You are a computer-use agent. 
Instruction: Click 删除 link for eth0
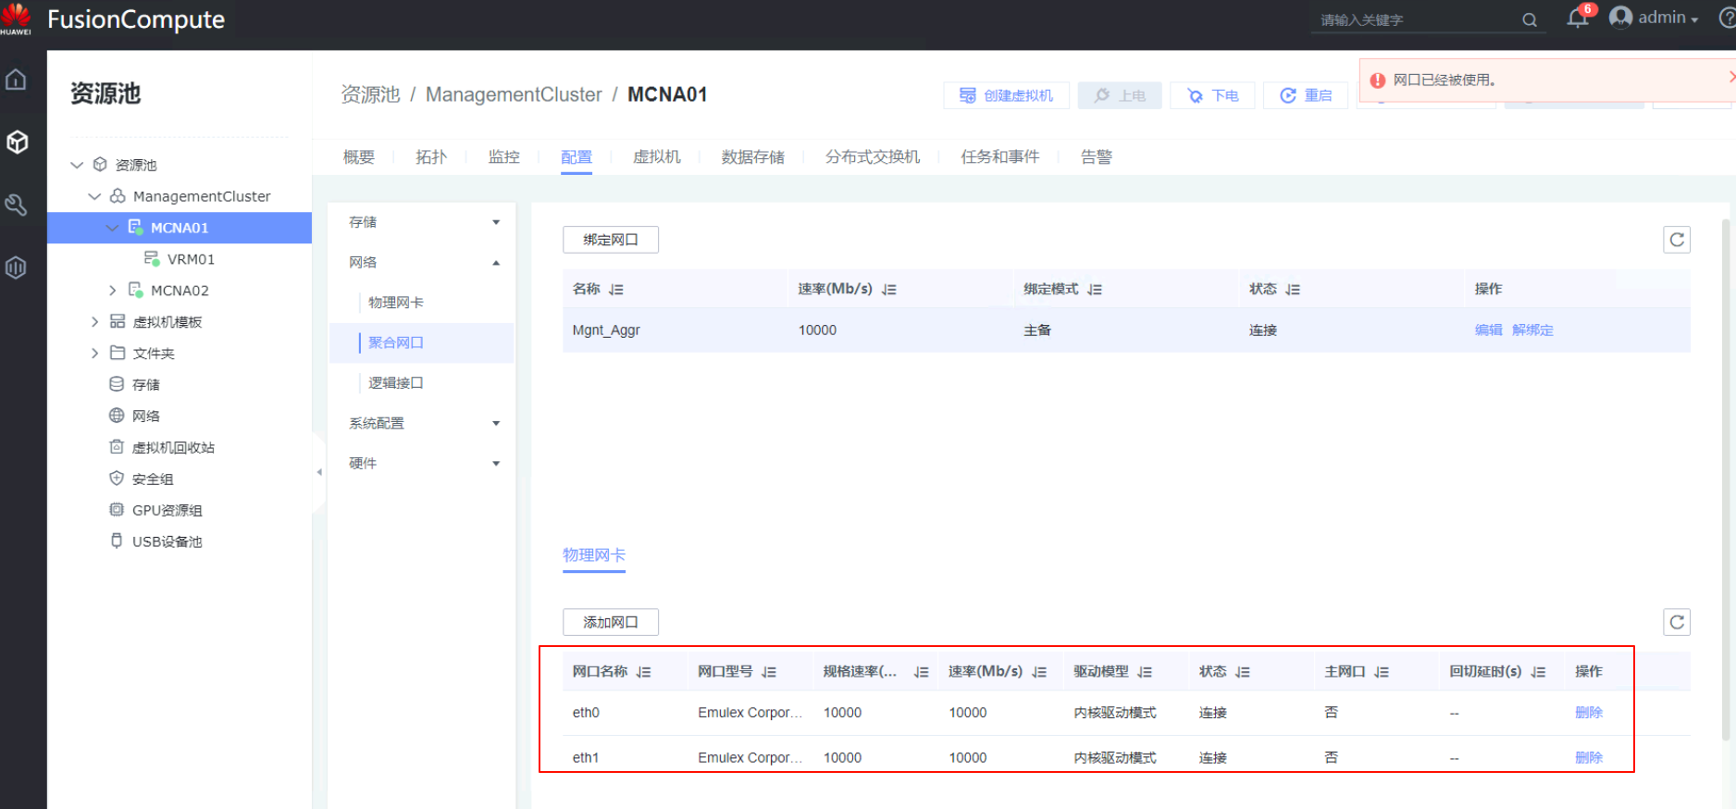pos(1588,713)
